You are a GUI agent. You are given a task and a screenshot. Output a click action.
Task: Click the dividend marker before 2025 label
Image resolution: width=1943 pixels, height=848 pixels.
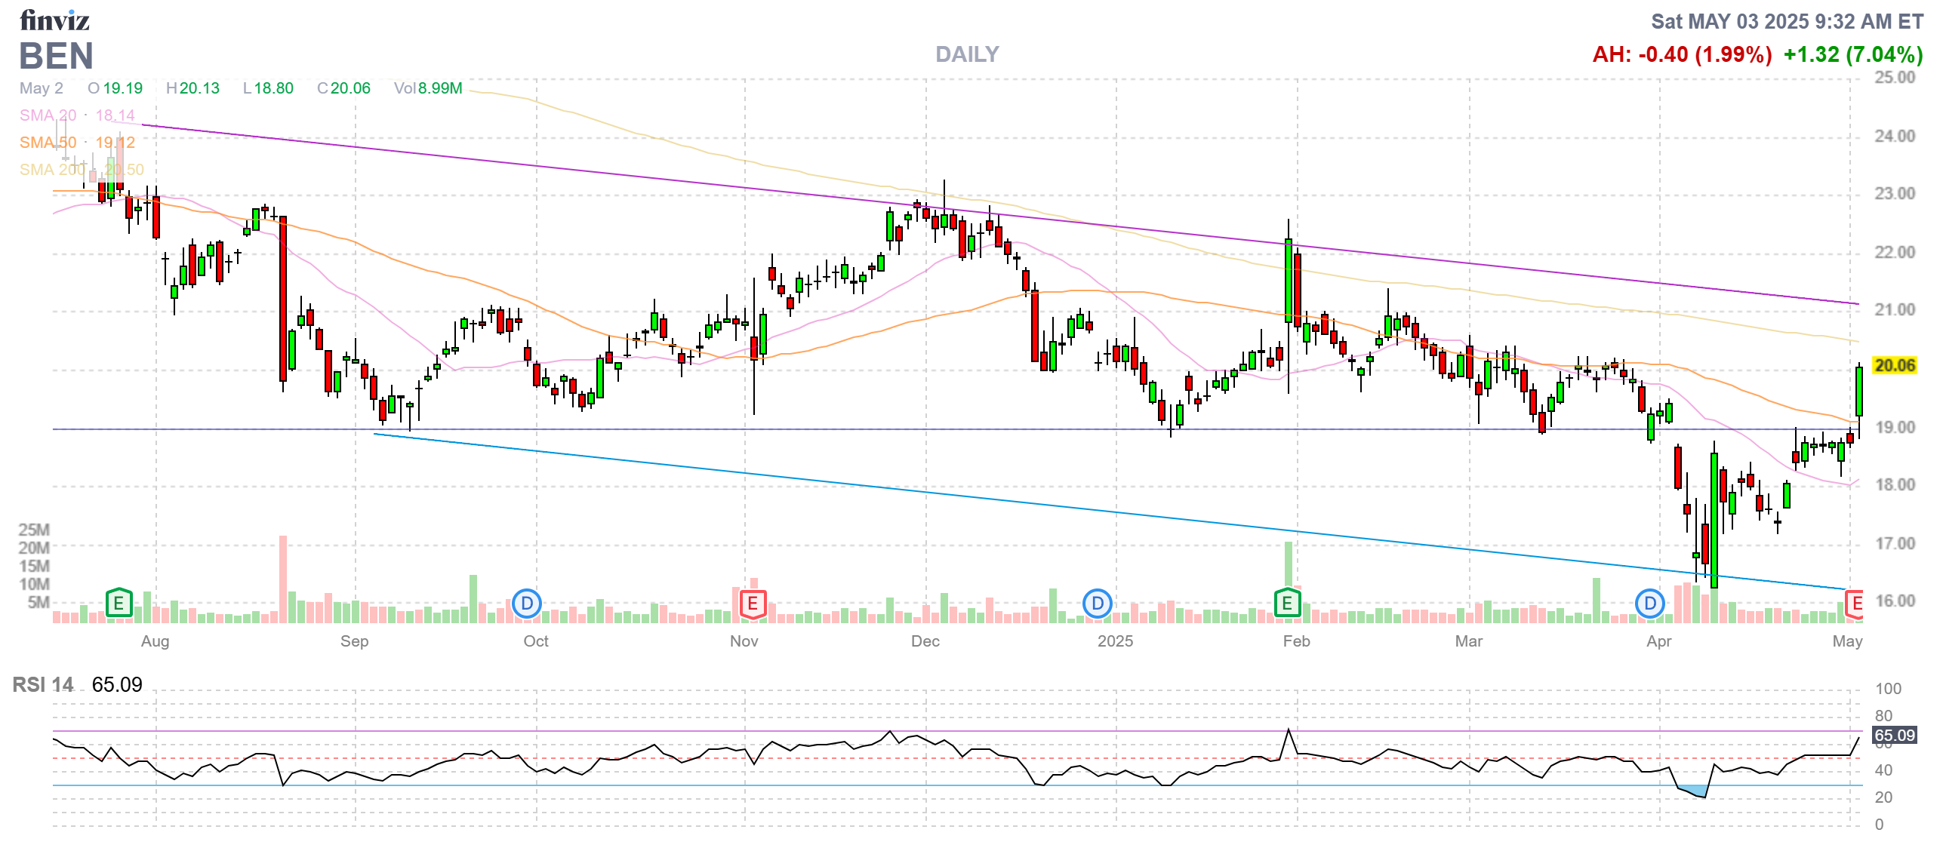click(x=1097, y=604)
